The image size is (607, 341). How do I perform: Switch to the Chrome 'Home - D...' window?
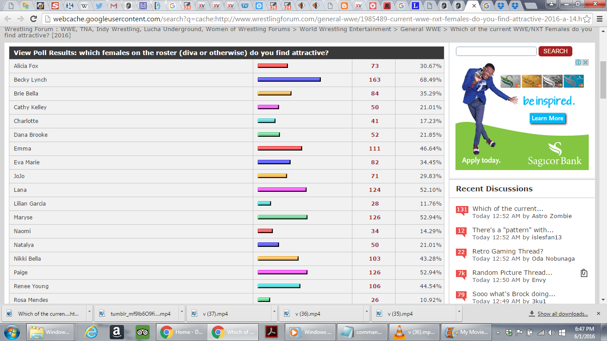tap(181, 332)
